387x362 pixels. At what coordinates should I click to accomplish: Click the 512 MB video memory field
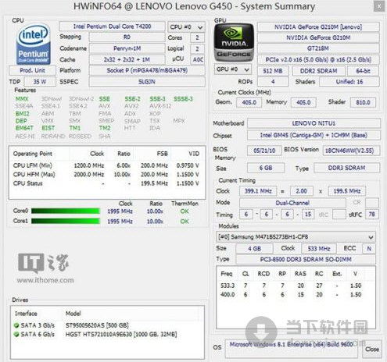click(x=273, y=71)
